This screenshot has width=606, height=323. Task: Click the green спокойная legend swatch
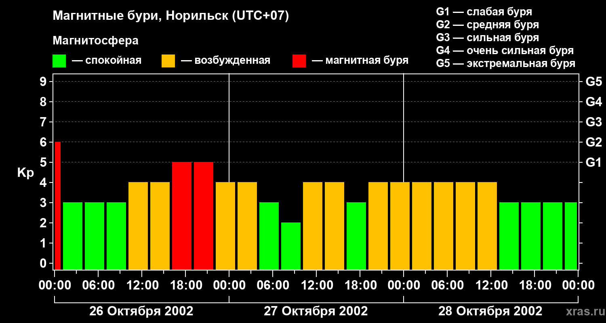tap(59, 61)
